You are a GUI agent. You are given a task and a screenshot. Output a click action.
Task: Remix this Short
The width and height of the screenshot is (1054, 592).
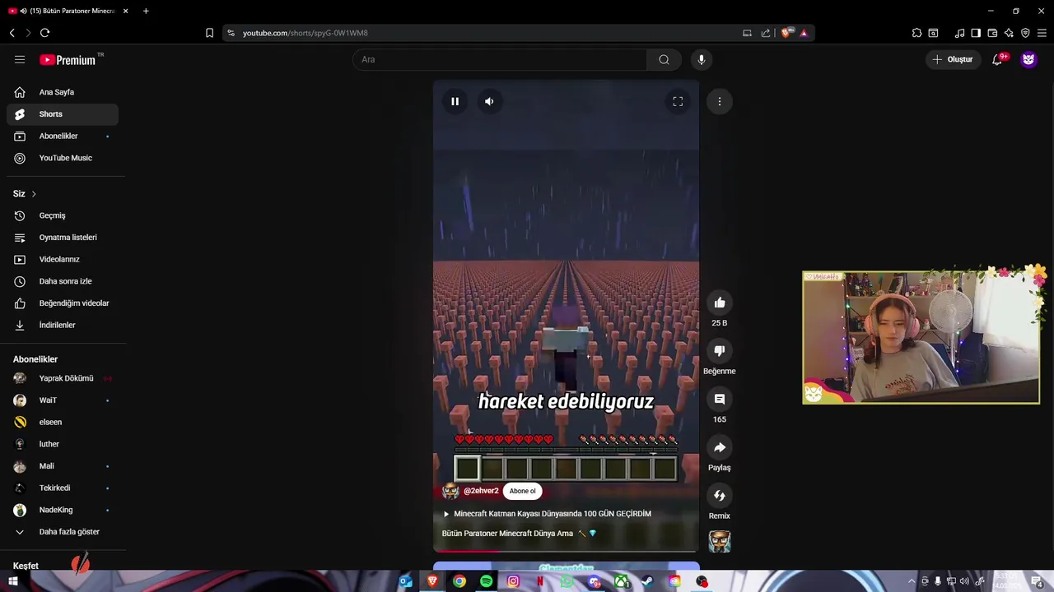720,495
